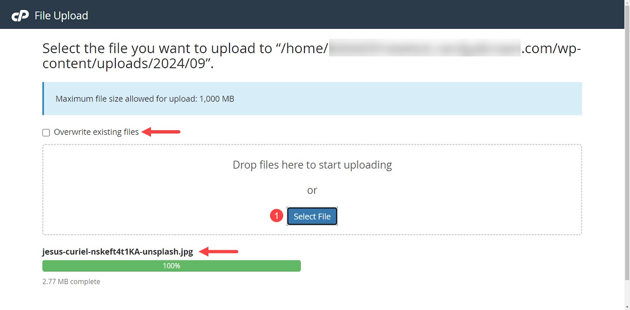Image resolution: width=630 pixels, height=310 pixels.
Task: Click the blurred path in the heading
Action: pyautogui.click(x=425, y=48)
